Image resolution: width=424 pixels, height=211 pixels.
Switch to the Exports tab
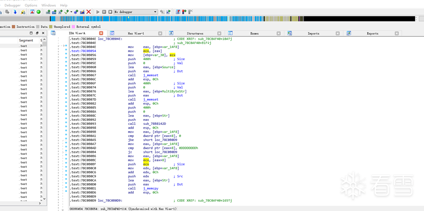pos(373,33)
